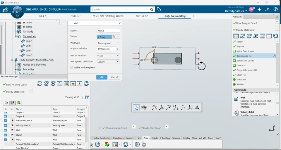281x150 pixels.
Task: Click the checklist icon in Feature Manager toolbar
Action: [66, 84]
